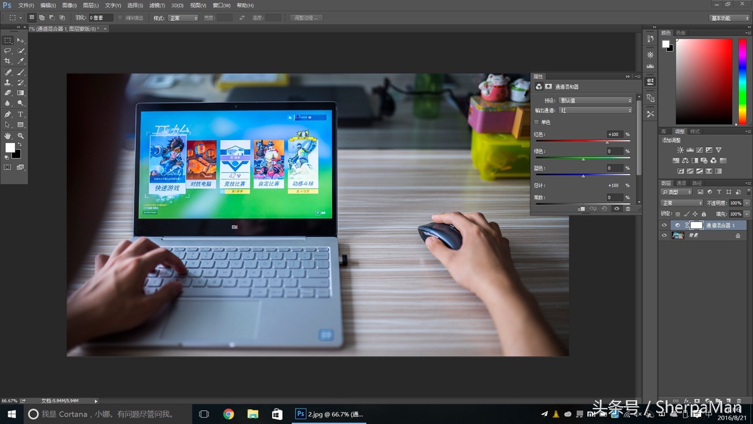Switch to the 样式 styles tab
753x424 pixels.
[695, 131]
